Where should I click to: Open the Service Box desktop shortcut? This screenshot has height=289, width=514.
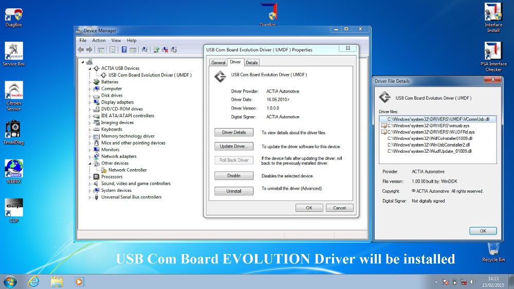tap(14, 54)
